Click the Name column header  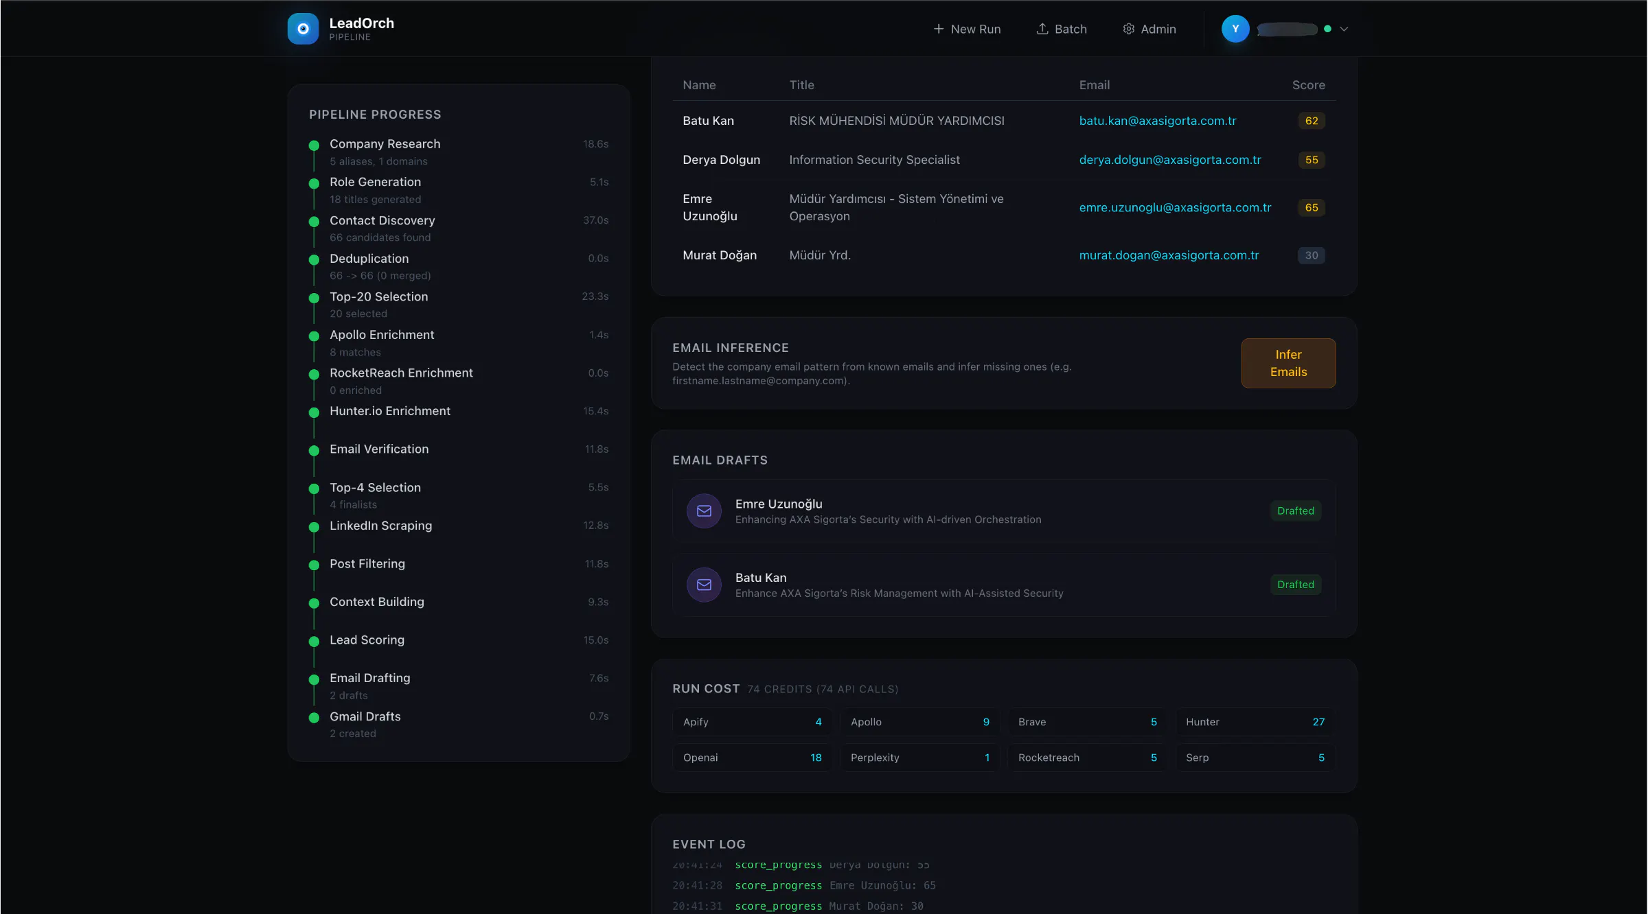pos(699,85)
